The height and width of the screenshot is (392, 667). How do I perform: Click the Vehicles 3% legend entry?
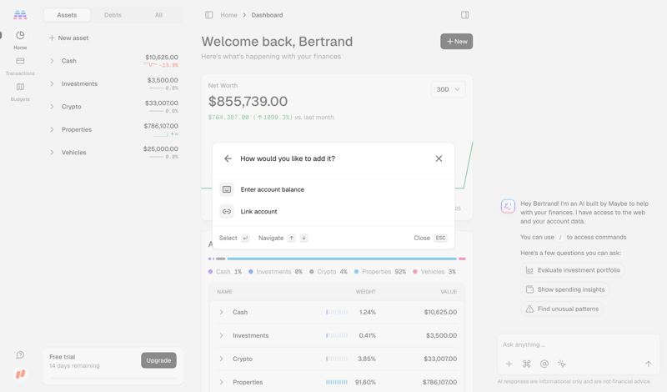[434, 272]
